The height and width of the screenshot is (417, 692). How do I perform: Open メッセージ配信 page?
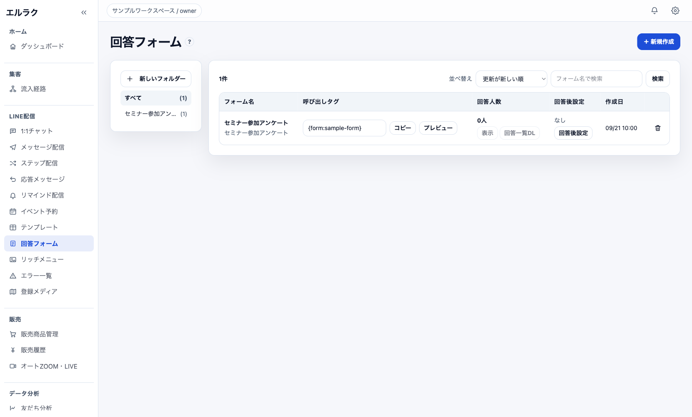[x=49, y=147]
